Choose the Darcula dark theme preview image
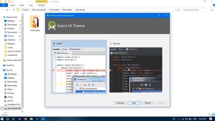The height and width of the screenshot is (121, 215). tap(136, 70)
